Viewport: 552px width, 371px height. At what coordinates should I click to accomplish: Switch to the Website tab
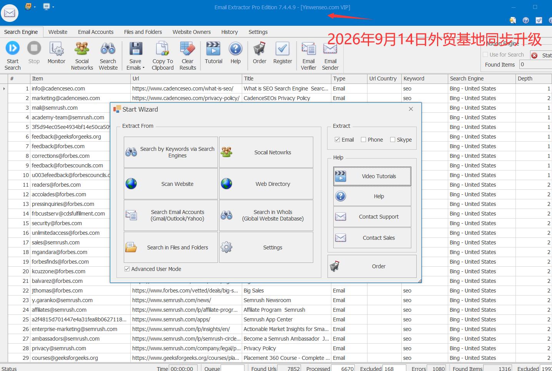click(x=58, y=32)
